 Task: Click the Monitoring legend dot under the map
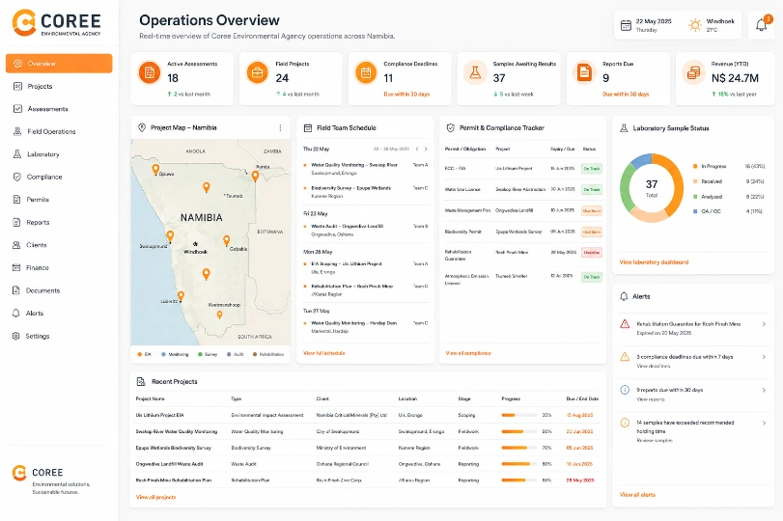tap(163, 354)
